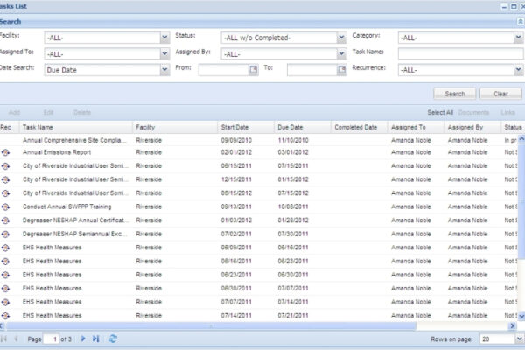
Task: Click the Search button
Action: coord(454,94)
